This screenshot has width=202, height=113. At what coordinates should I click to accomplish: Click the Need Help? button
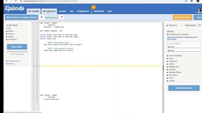tap(17, 47)
